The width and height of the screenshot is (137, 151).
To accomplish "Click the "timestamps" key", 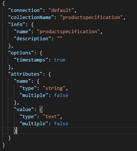I will pos(31,60).
